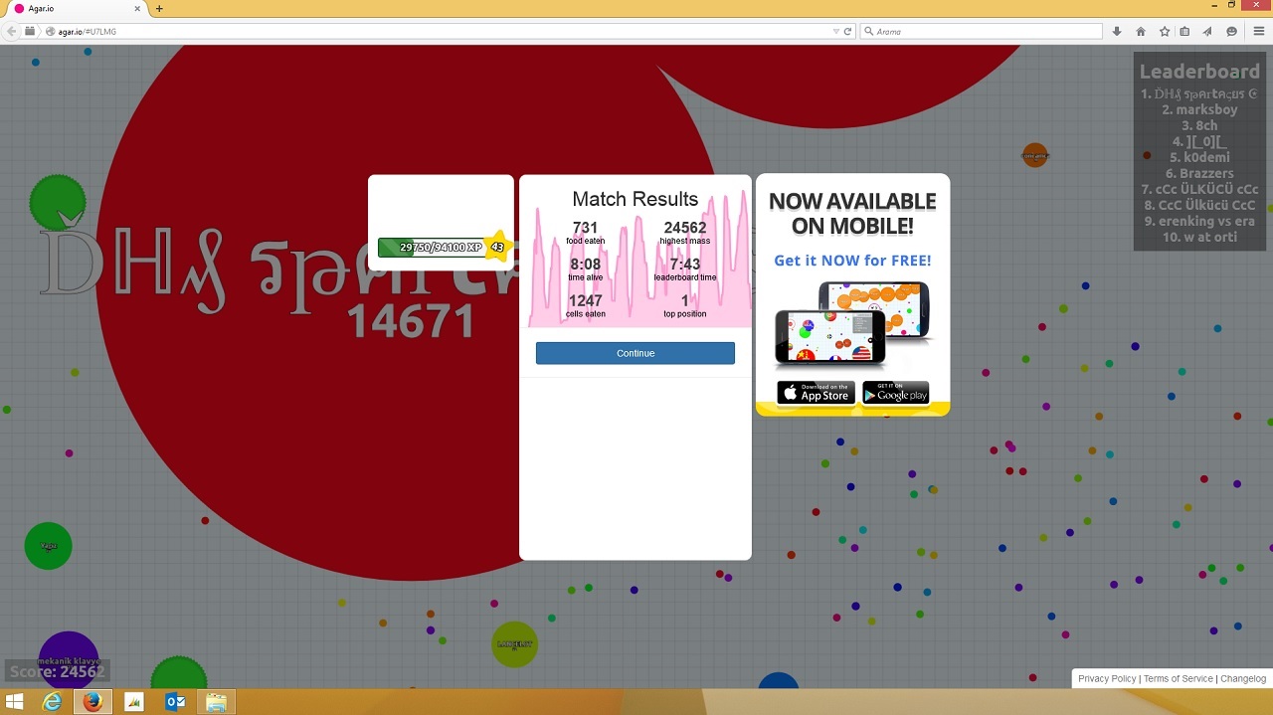Click the site identity globe icon in address bar
1273x715 pixels.
pyautogui.click(x=50, y=31)
